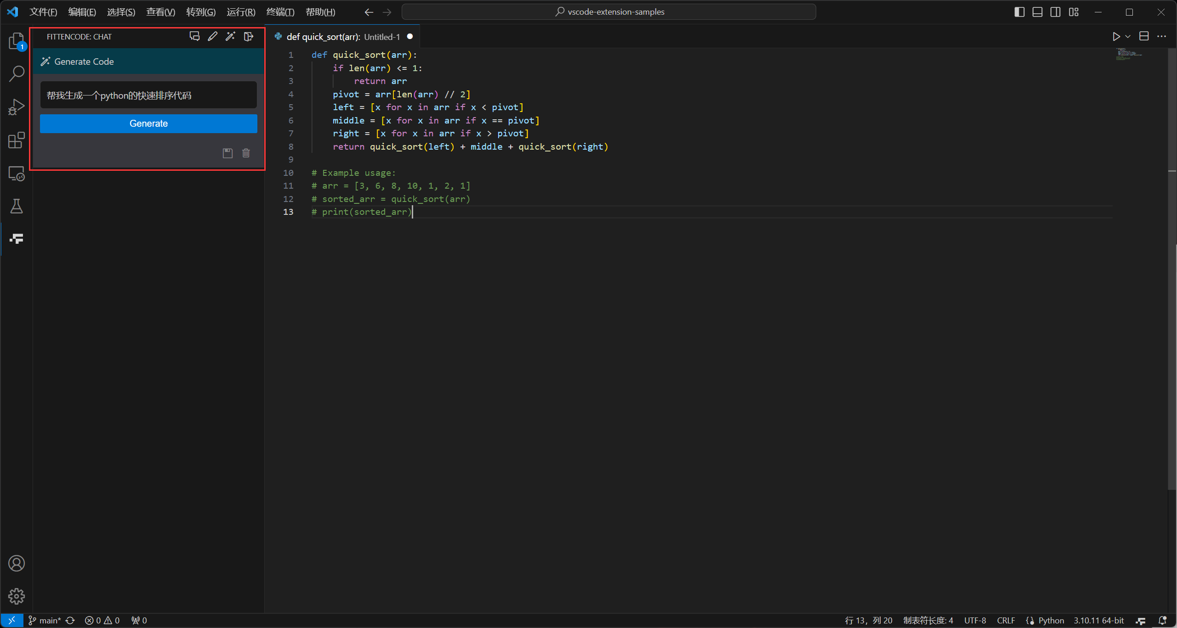Open Run and Debug view
The width and height of the screenshot is (1177, 628).
click(17, 107)
